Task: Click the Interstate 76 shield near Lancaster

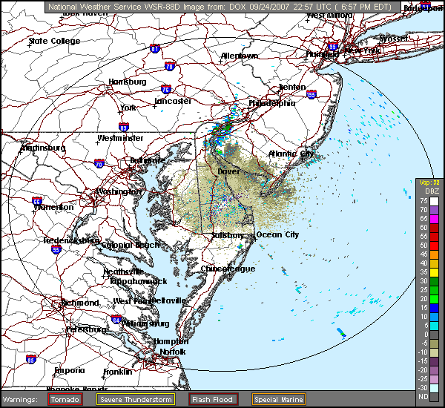Action: pos(165,89)
